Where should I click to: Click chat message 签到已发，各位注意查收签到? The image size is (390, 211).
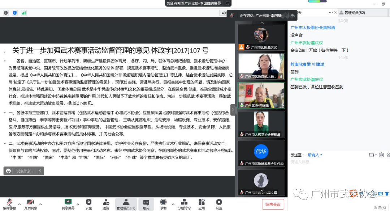tap(317, 87)
